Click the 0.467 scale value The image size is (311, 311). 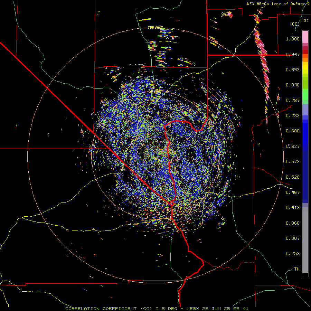pyautogui.click(x=293, y=192)
